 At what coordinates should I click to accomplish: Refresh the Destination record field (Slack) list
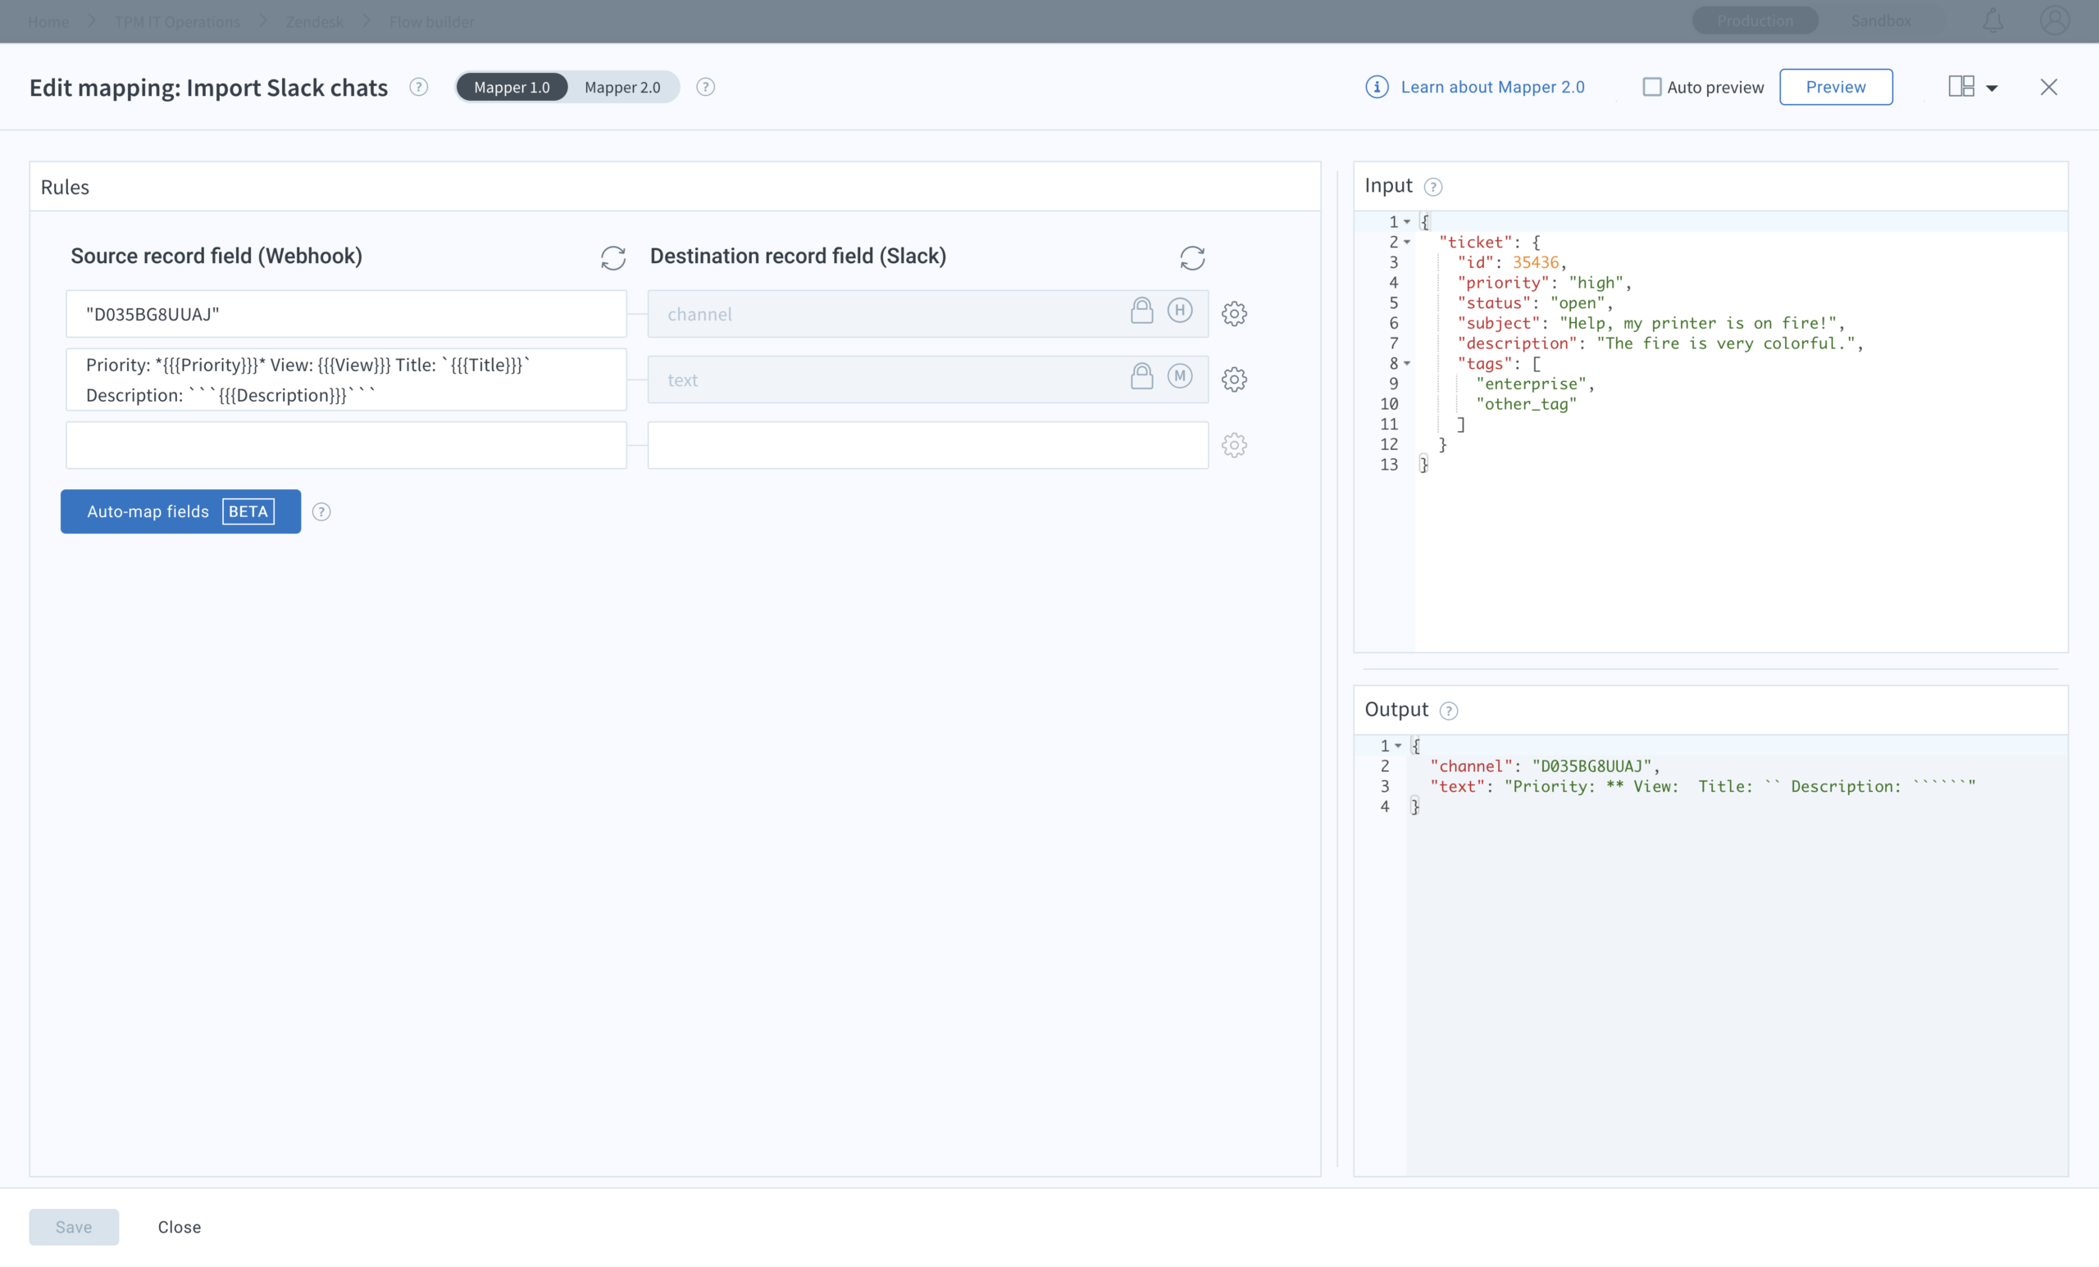pyautogui.click(x=1193, y=257)
